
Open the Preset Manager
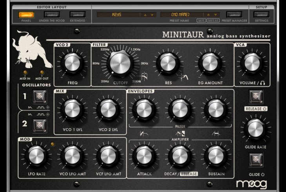point(234,15)
